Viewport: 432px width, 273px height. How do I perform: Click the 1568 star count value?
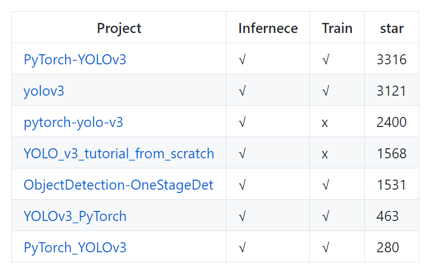(x=391, y=153)
